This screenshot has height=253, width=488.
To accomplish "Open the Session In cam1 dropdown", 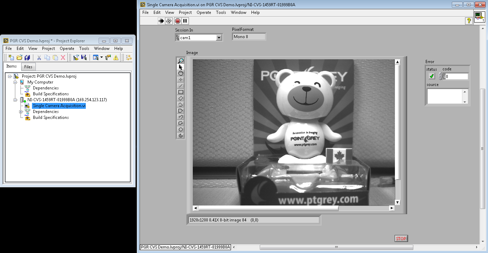I will tap(219, 37).
